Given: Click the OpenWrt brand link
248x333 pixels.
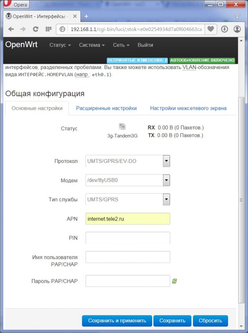Looking at the screenshot, I should pos(21,45).
